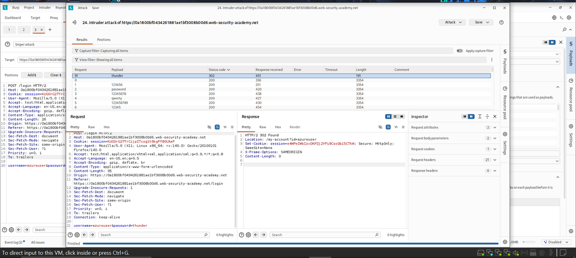The width and height of the screenshot is (576, 258).
Task: Select stacked layout for request and response
Action: [x=396, y=117]
